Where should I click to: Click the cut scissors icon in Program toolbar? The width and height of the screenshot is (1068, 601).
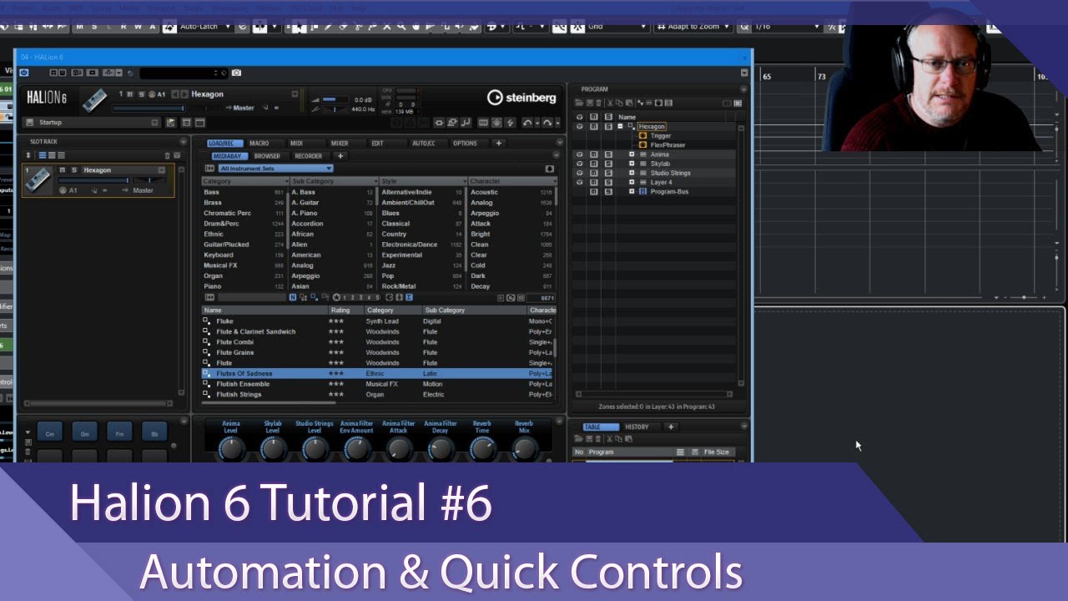click(610, 103)
